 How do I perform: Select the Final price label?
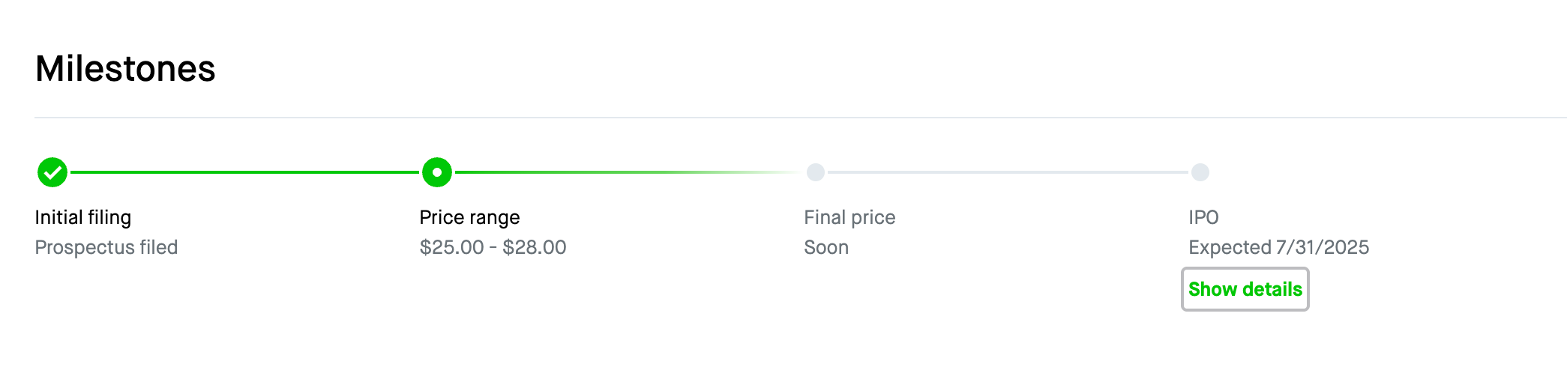[x=850, y=217]
